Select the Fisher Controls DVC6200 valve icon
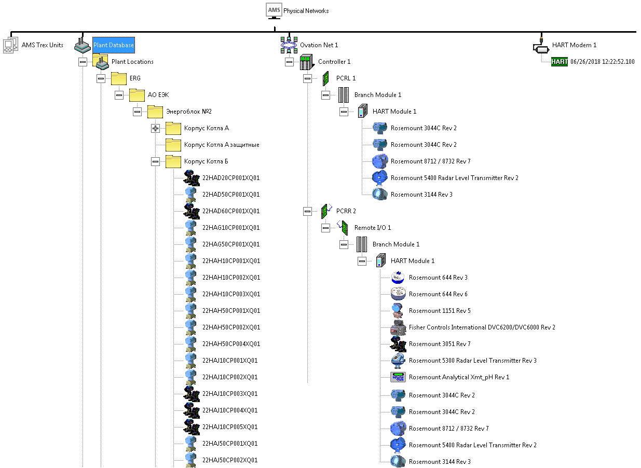641x468 pixels. 398,327
